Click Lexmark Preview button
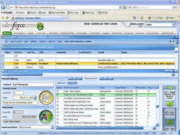The height and width of the screenshot is (135, 180). click(103, 12)
